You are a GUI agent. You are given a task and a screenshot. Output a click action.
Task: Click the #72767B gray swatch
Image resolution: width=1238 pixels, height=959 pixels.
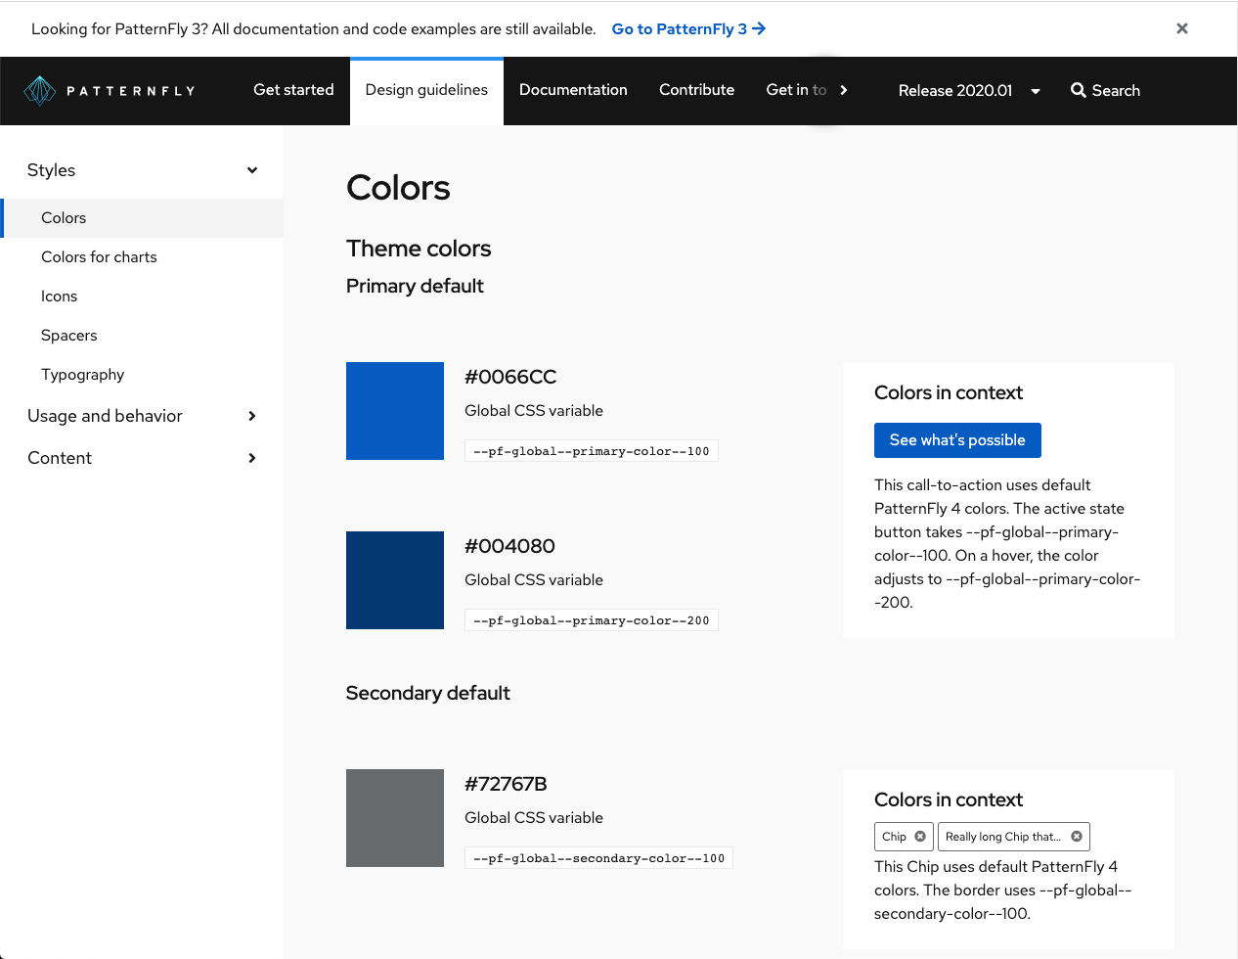point(395,818)
